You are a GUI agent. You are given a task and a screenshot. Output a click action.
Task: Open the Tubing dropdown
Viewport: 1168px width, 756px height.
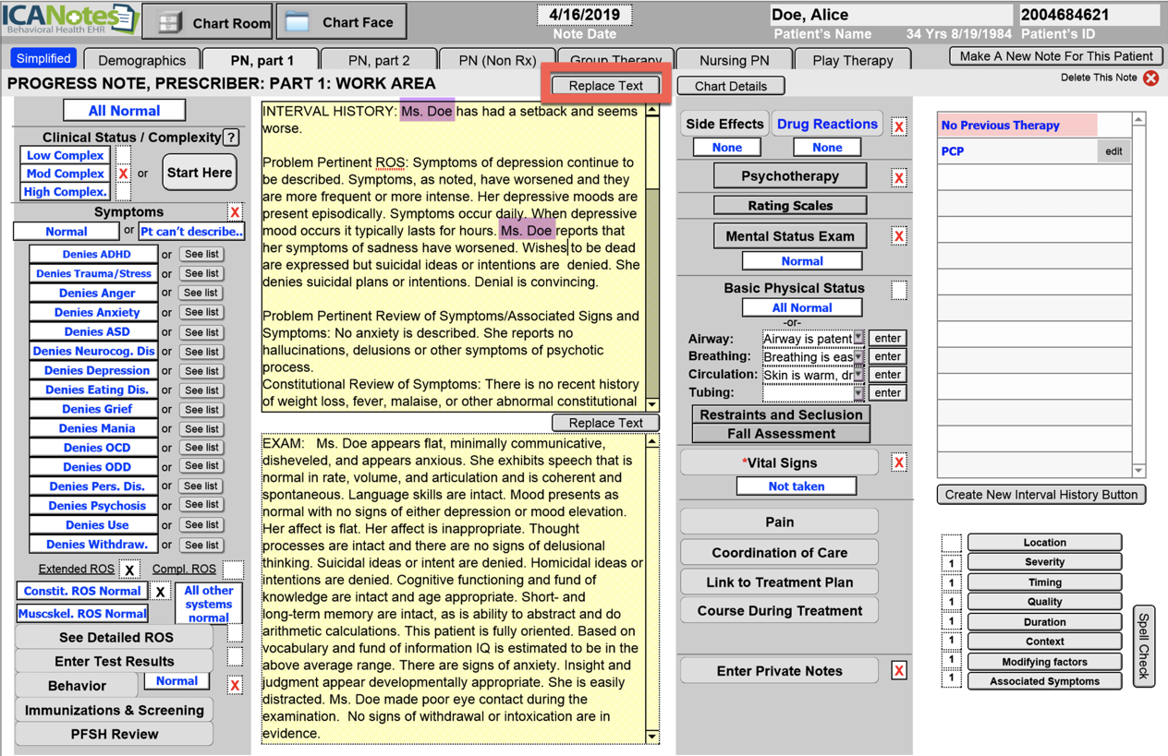[858, 393]
